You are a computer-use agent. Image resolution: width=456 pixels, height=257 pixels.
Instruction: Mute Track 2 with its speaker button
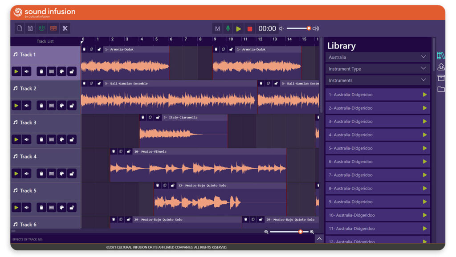[27, 106]
